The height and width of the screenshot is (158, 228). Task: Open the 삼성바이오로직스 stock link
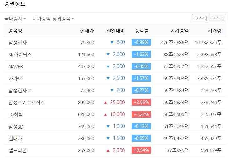(27, 103)
